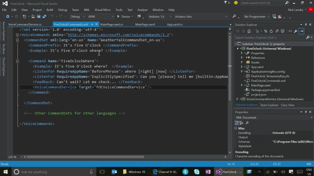Viewport: 314px width, 176px height.
Task: Click Alphabetical sort icon in Properties panel
Action: [241, 123]
